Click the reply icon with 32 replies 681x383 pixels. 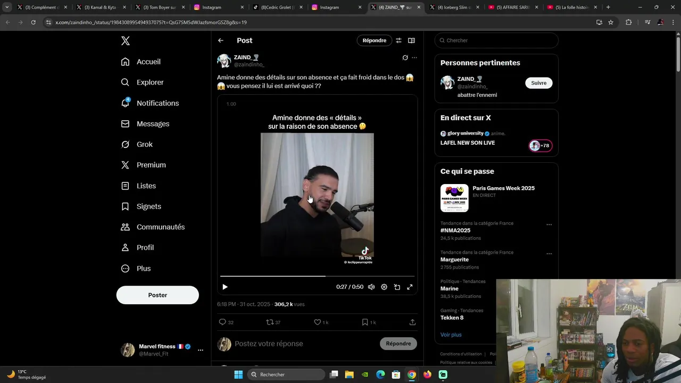point(226,322)
